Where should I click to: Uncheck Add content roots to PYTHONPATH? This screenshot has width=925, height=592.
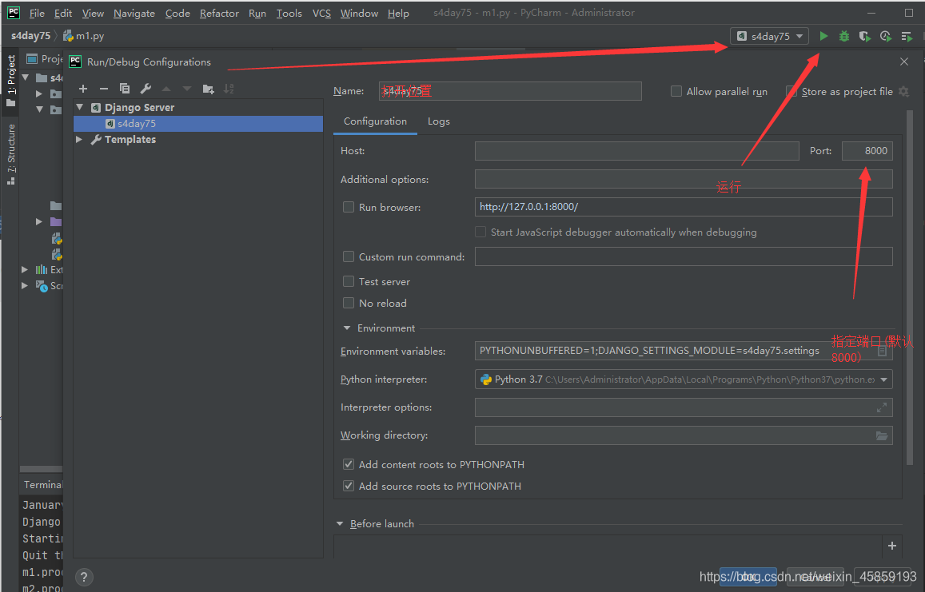click(349, 465)
